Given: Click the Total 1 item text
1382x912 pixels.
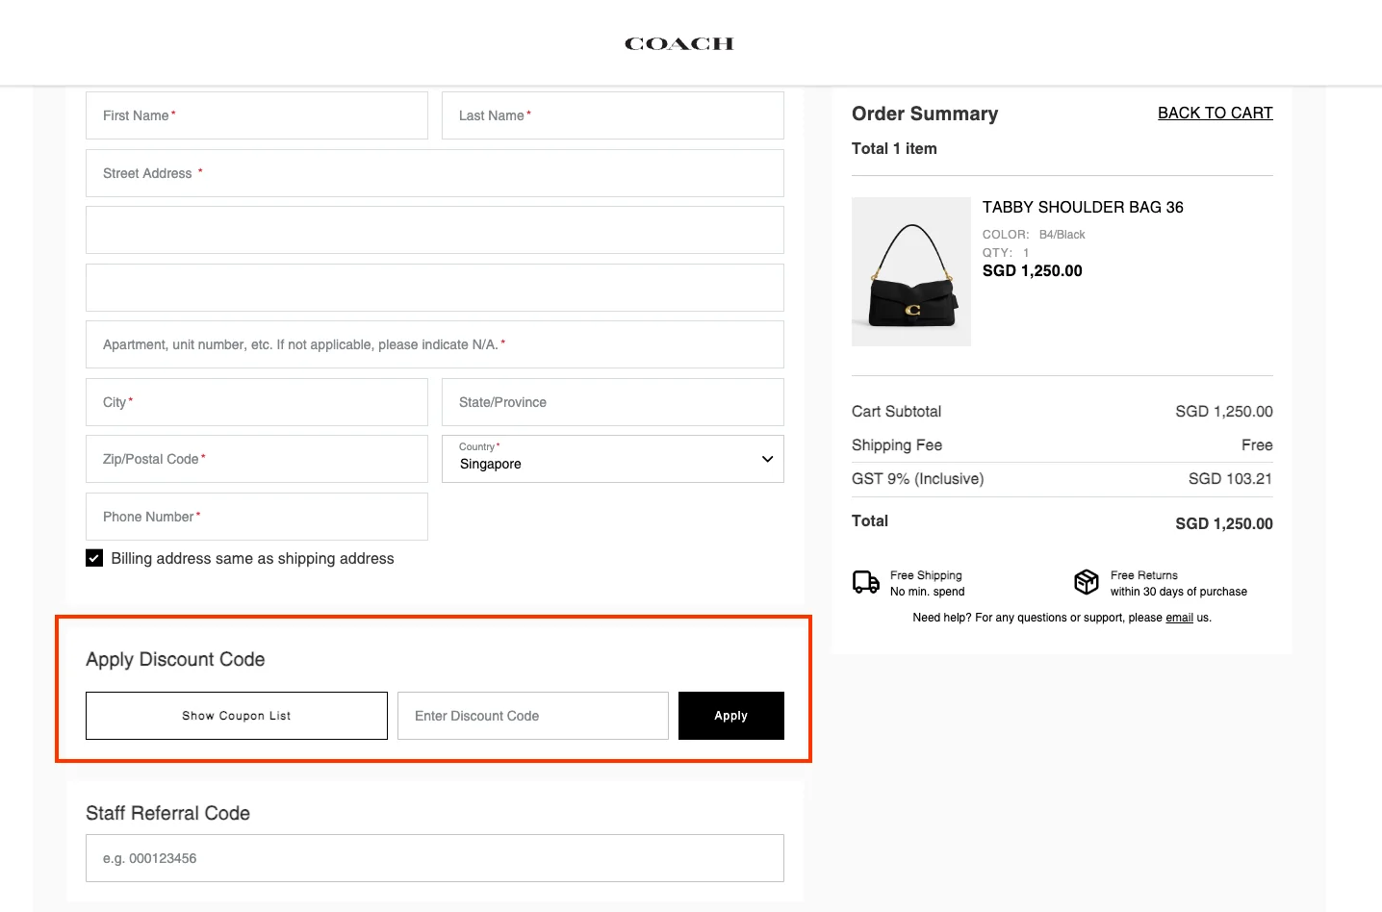Looking at the screenshot, I should (894, 149).
